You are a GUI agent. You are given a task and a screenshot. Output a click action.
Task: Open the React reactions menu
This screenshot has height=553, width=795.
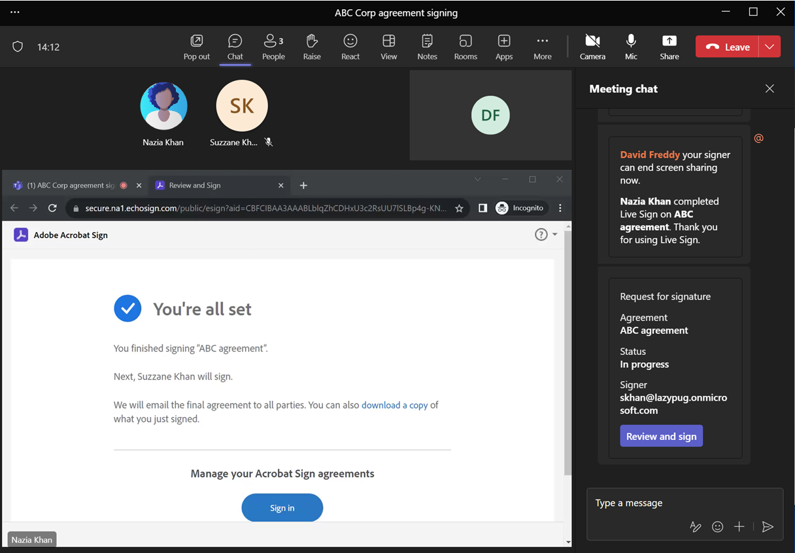point(350,46)
